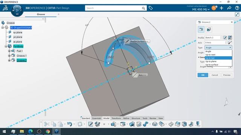Select the xy plane tree item

(x=18, y=33)
